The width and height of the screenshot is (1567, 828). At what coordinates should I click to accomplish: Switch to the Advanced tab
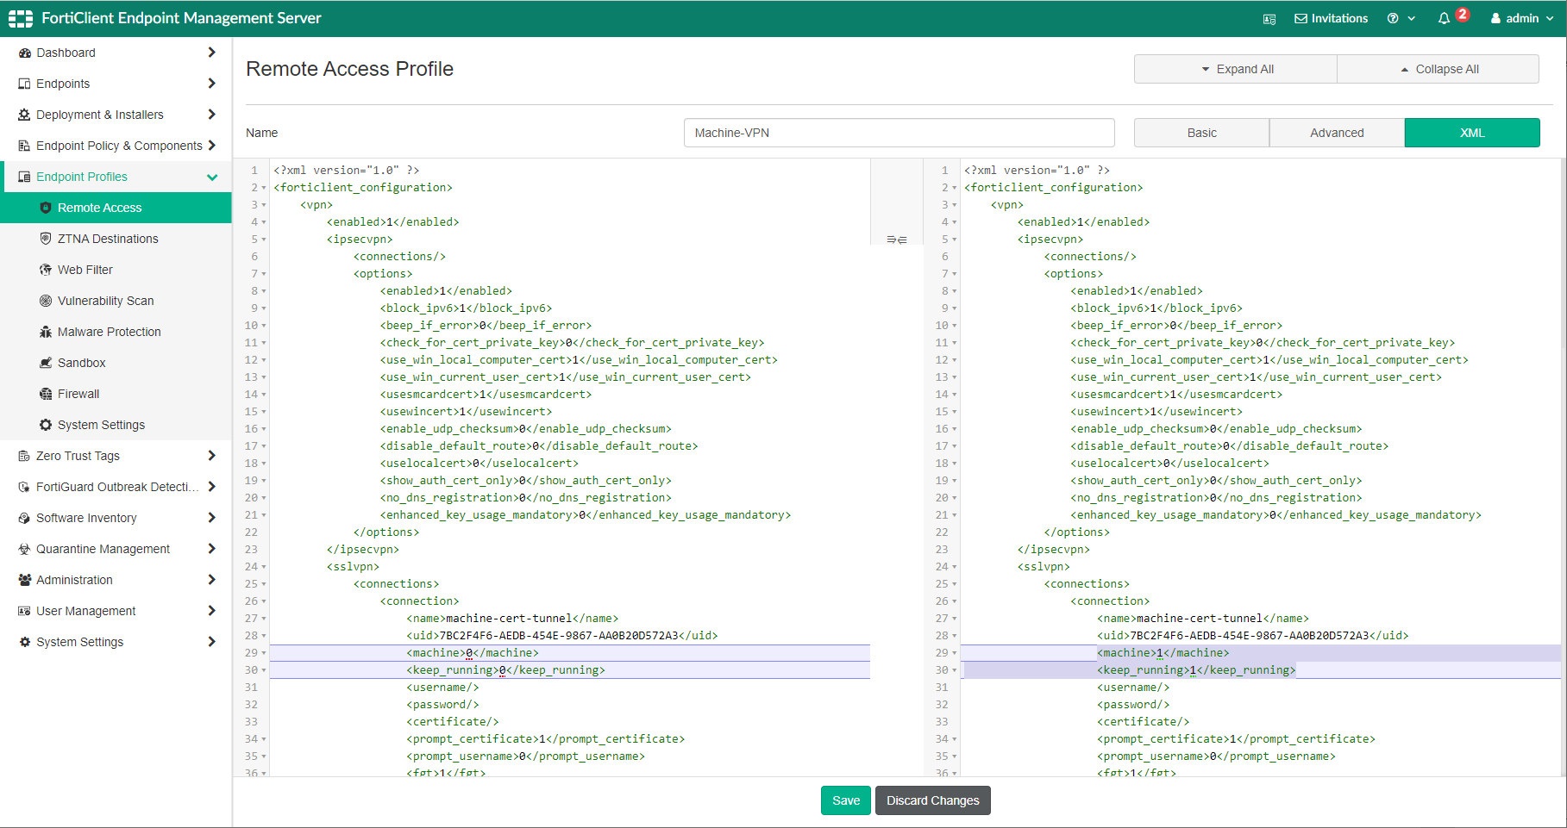click(1336, 132)
